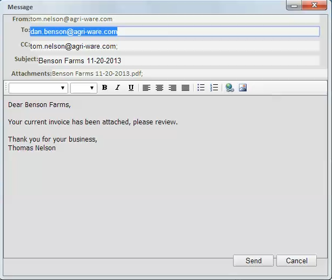The height and width of the screenshot is (280, 332).
Task: Click the From address field
Action: (175, 19)
